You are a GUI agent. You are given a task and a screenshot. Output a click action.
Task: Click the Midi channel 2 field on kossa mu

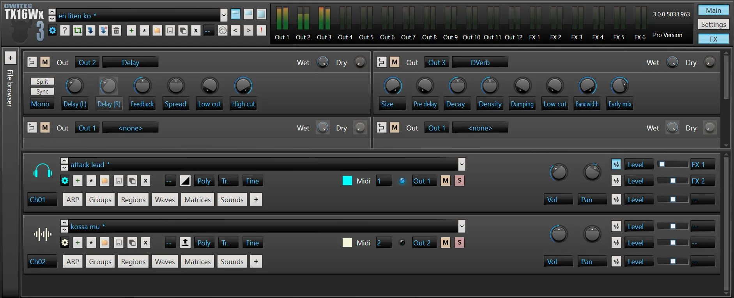pyautogui.click(x=384, y=243)
